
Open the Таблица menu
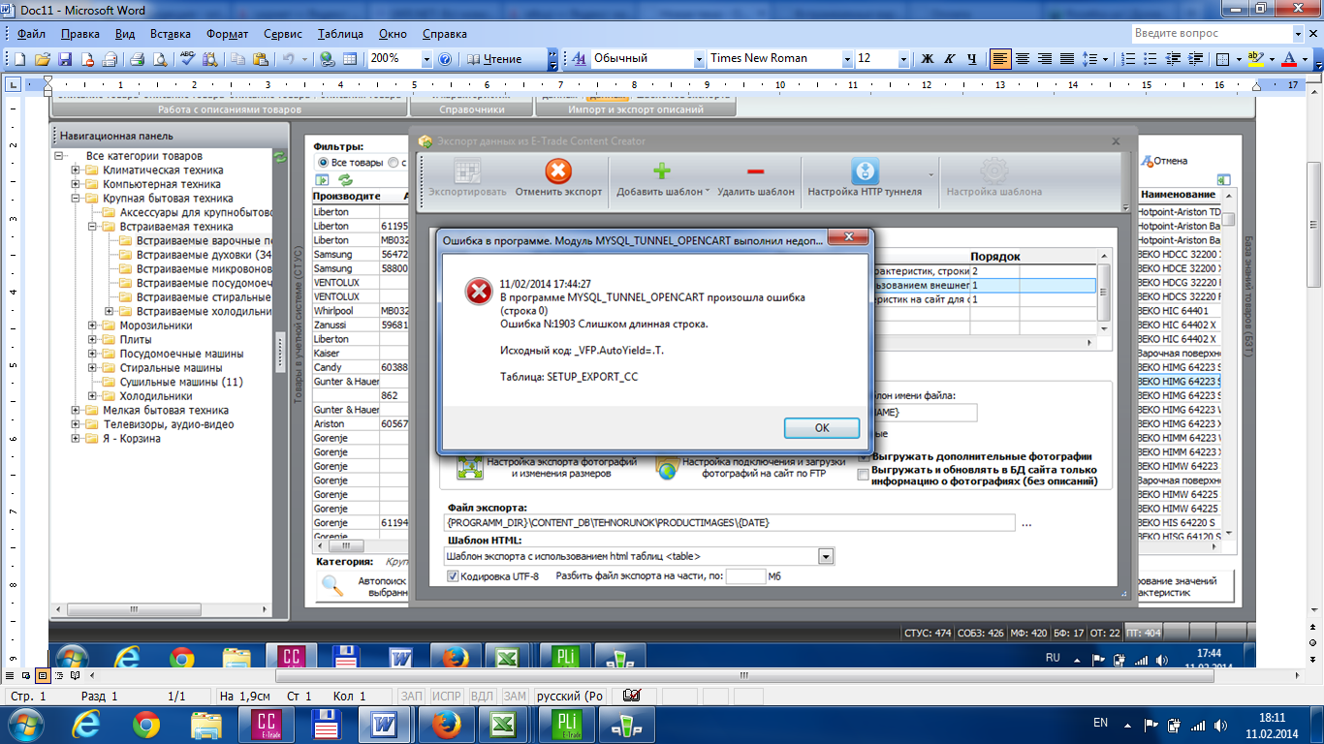pyautogui.click(x=340, y=34)
